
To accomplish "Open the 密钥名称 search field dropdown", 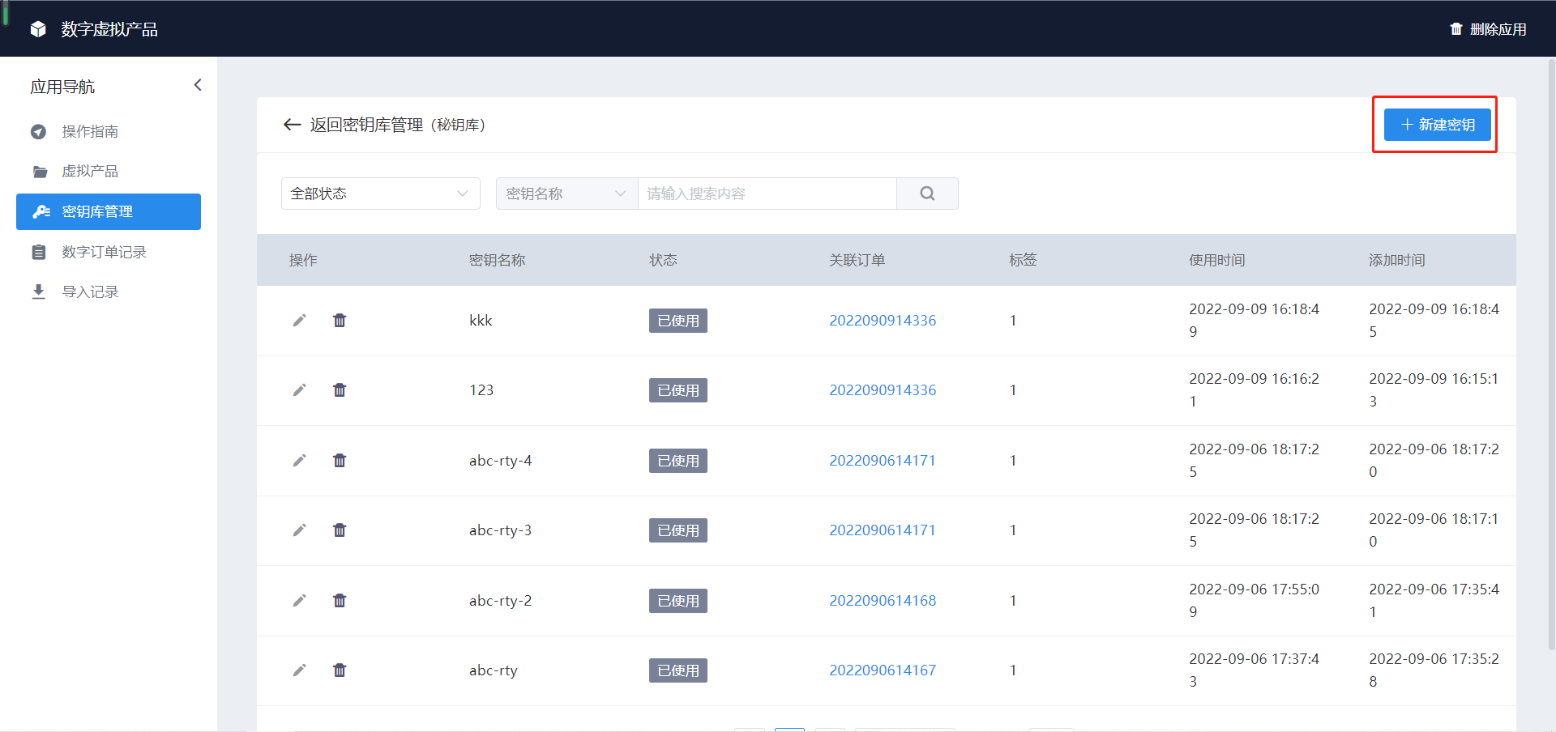I will [x=567, y=194].
